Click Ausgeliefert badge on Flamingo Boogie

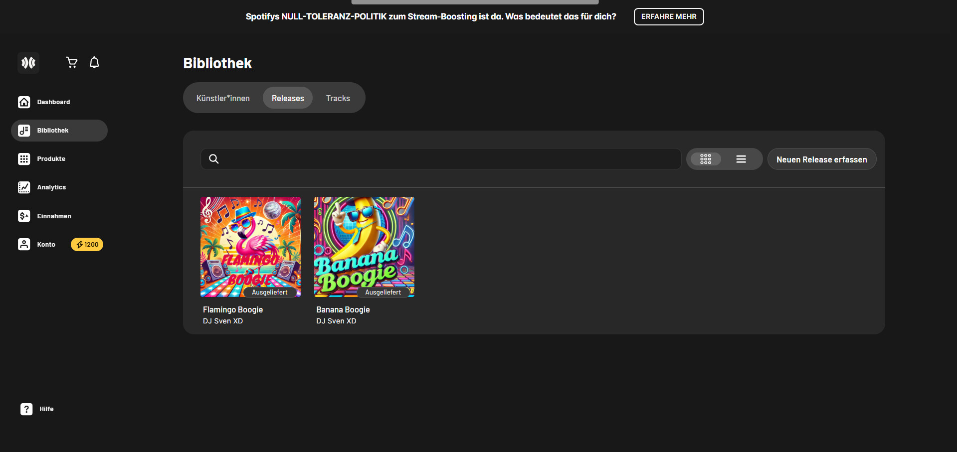coord(270,292)
